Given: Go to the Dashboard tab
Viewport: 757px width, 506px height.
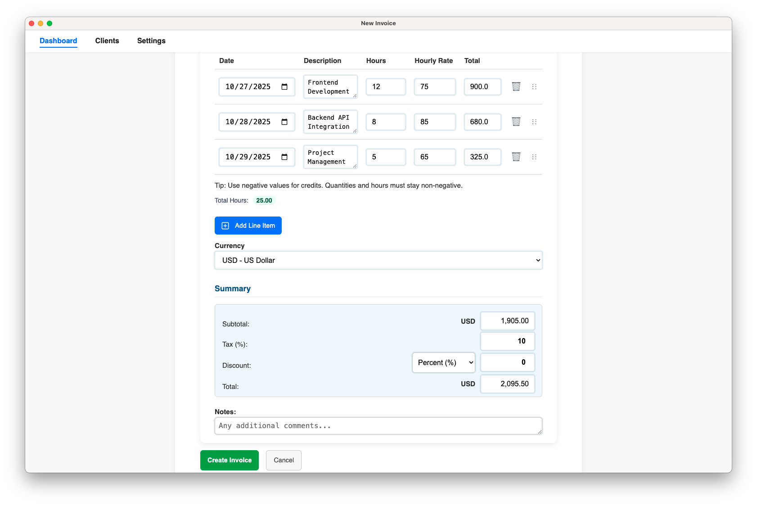Looking at the screenshot, I should (59, 41).
